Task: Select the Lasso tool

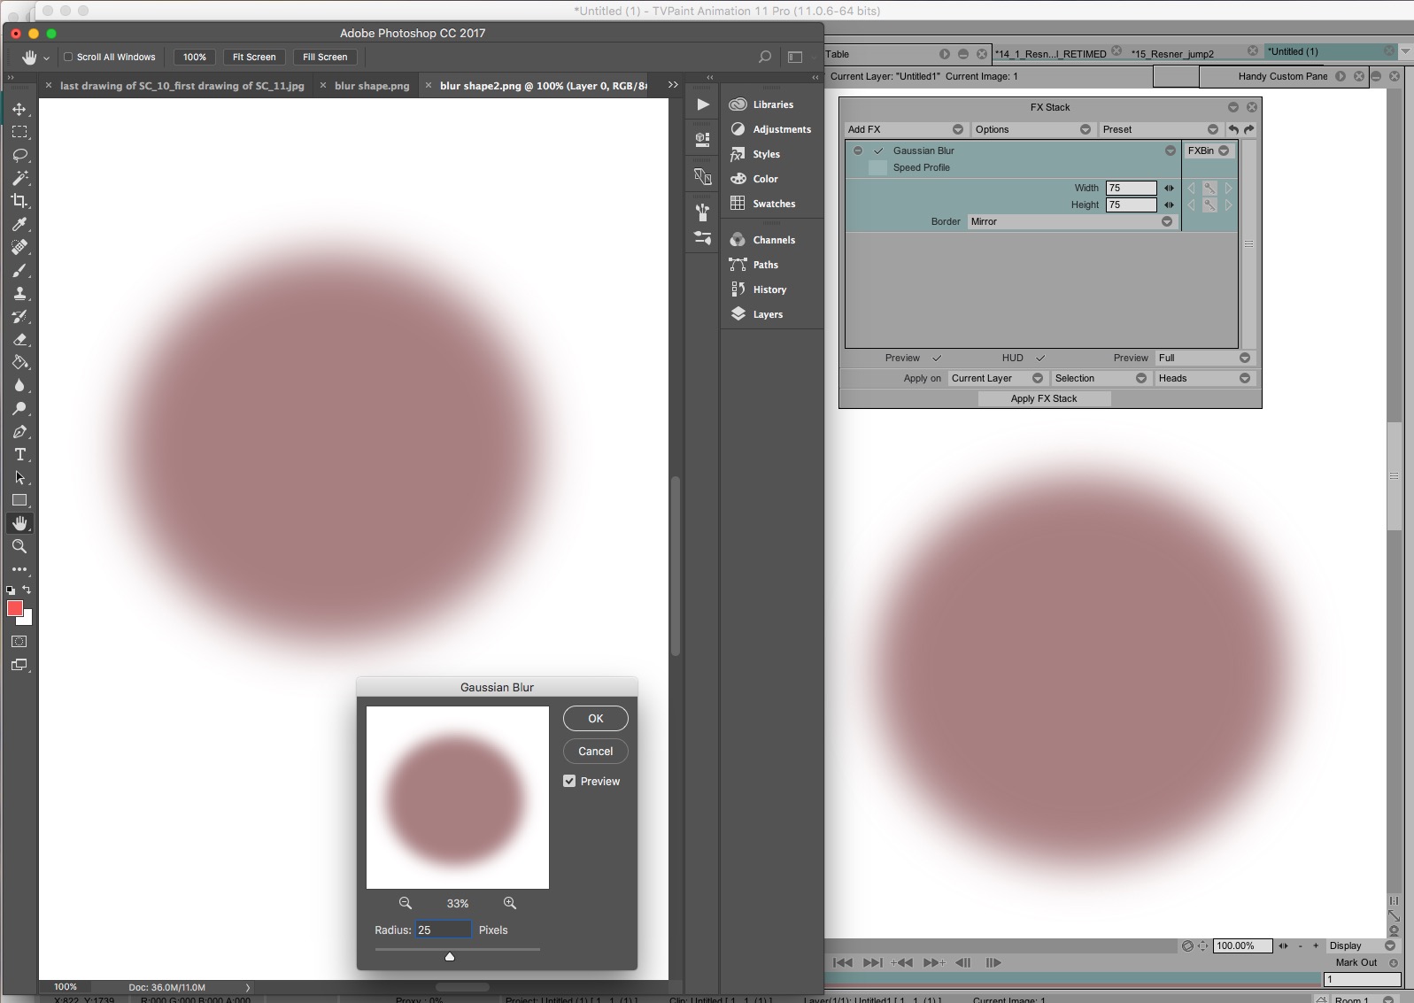Action: point(19,155)
